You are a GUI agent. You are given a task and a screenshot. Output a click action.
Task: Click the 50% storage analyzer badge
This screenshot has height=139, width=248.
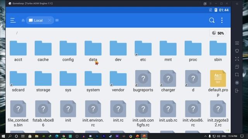pos(218,33)
